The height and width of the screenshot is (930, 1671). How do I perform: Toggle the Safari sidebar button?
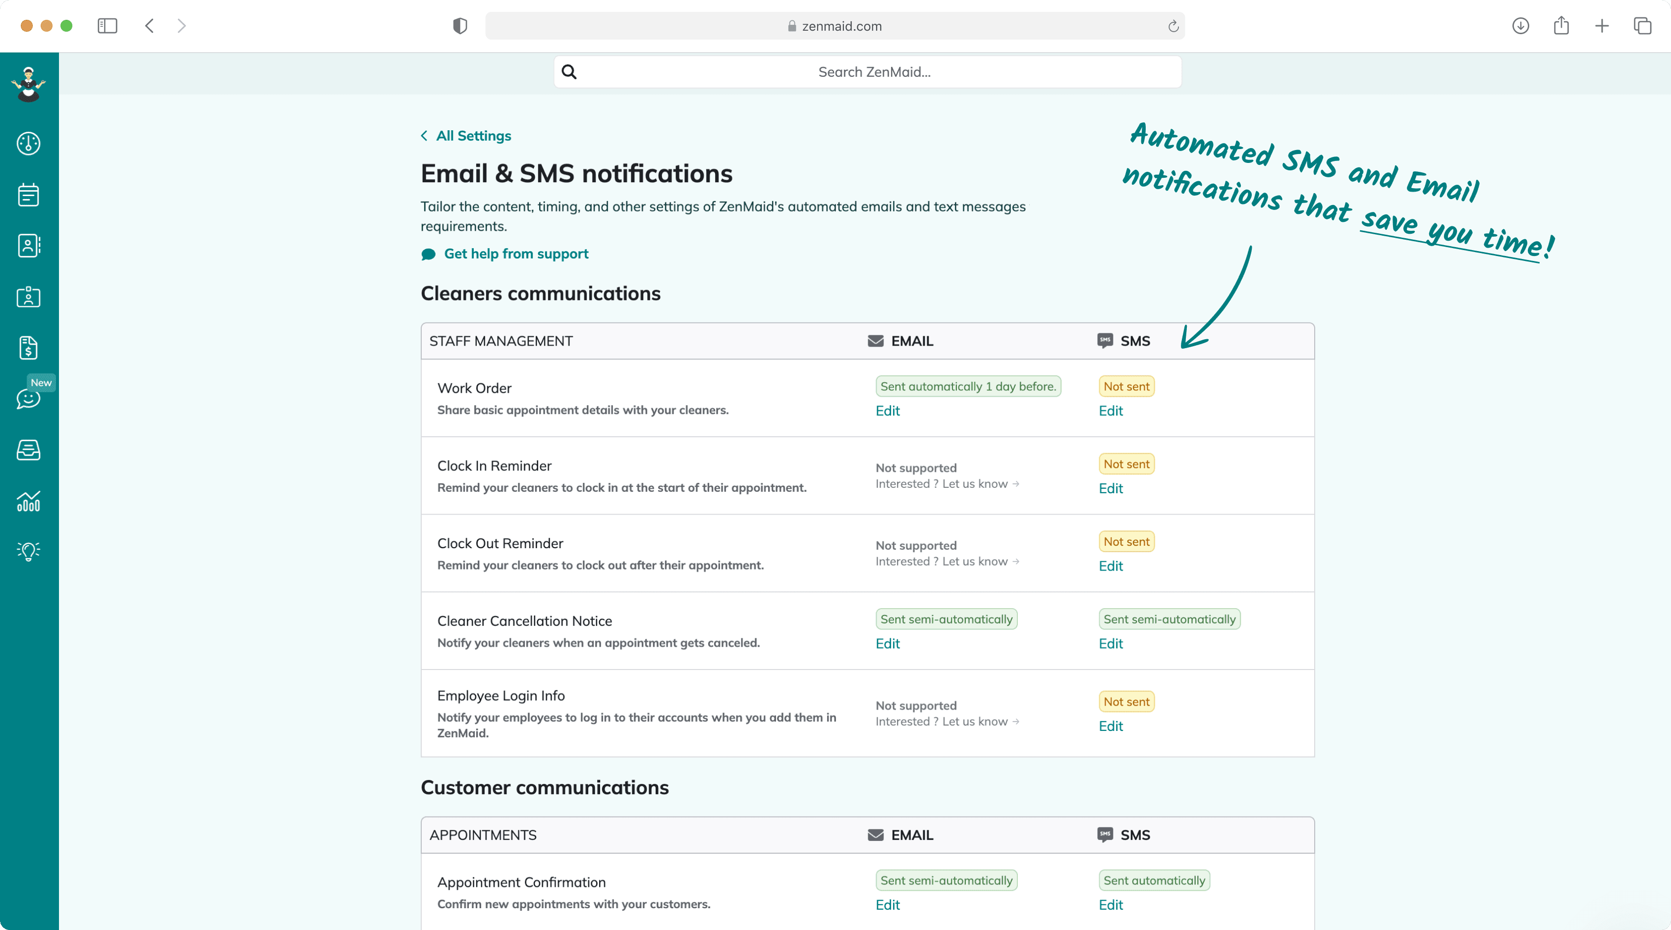click(107, 26)
